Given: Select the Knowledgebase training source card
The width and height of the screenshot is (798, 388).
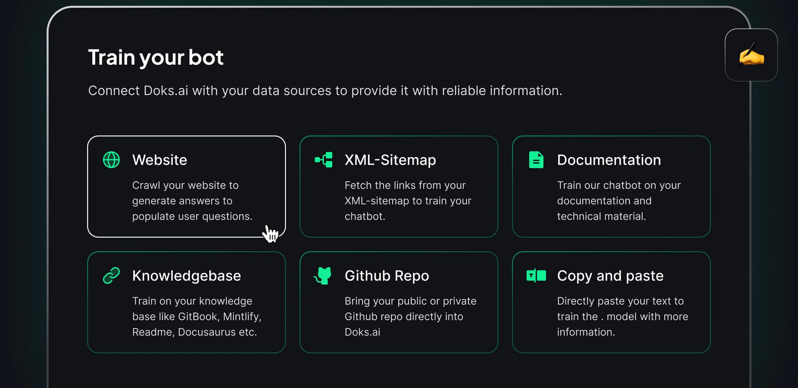Looking at the screenshot, I should (186, 302).
